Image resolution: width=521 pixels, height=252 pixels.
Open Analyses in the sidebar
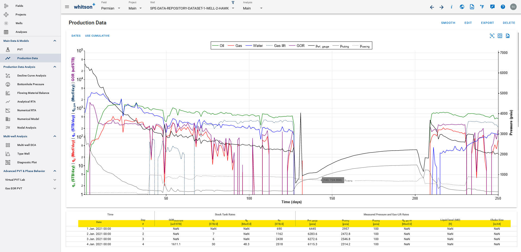pos(30,32)
